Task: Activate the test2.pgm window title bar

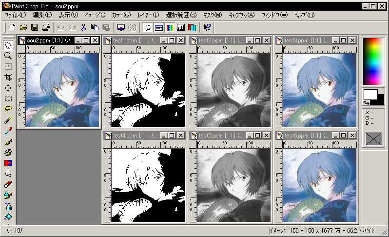Action: [230, 40]
